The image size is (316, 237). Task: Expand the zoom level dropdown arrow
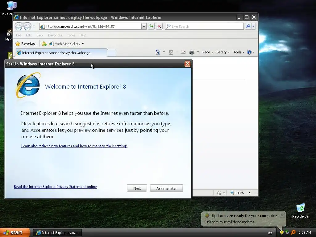click(x=249, y=193)
